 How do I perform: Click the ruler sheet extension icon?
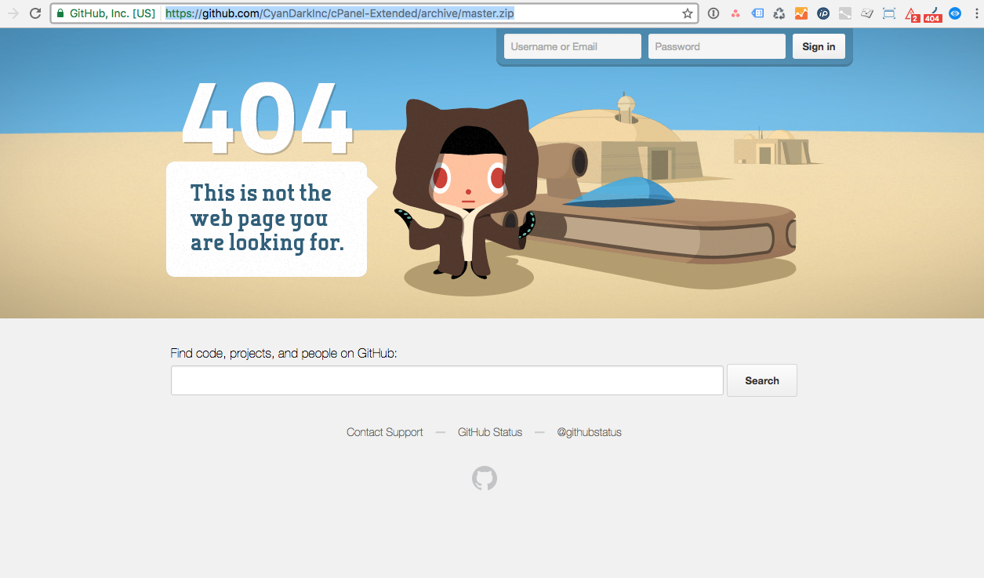point(867,13)
